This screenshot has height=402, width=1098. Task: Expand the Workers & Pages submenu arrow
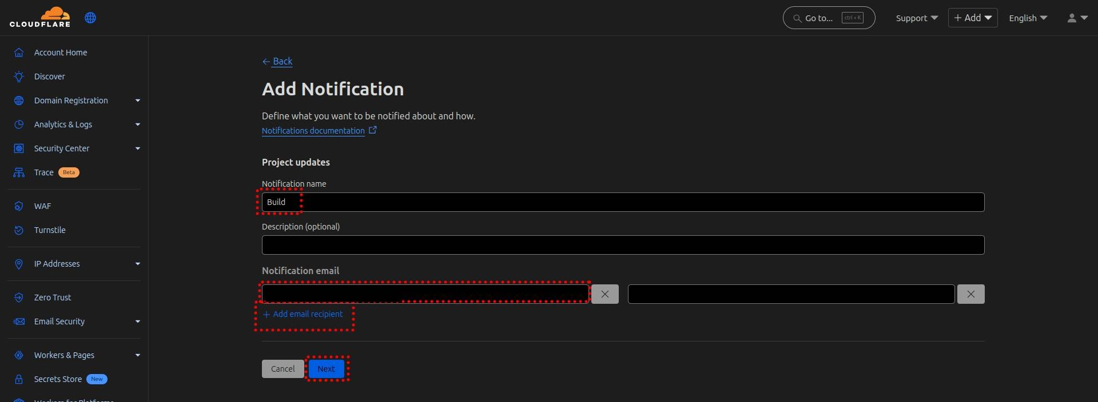pyautogui.click(x=138, y=355)
